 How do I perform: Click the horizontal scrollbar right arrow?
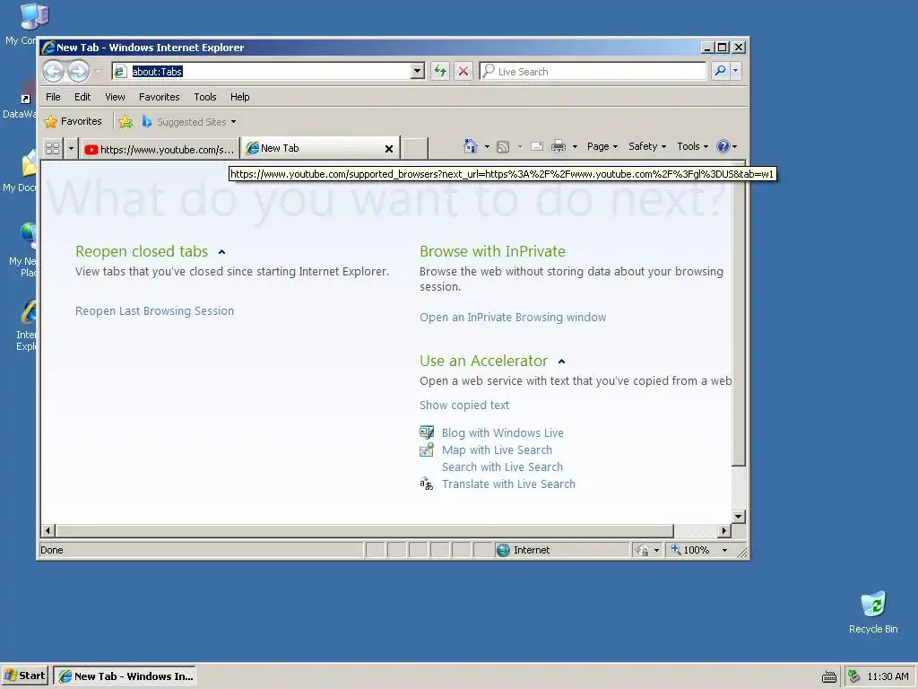[724, 531]
